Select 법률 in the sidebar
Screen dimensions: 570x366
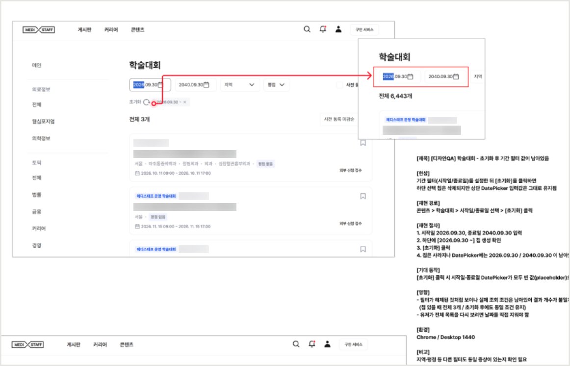37,194
